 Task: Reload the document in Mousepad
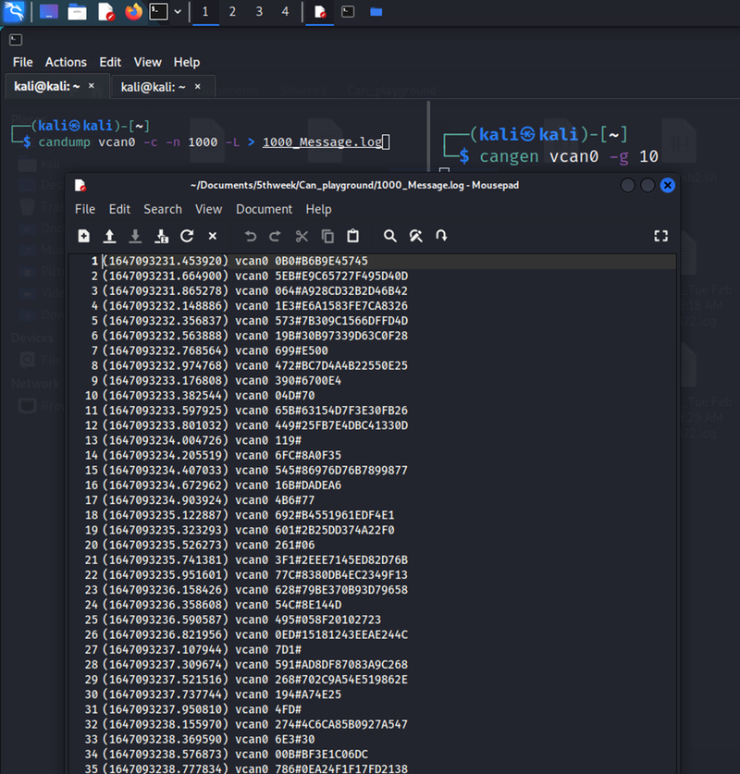pos(187,236)
